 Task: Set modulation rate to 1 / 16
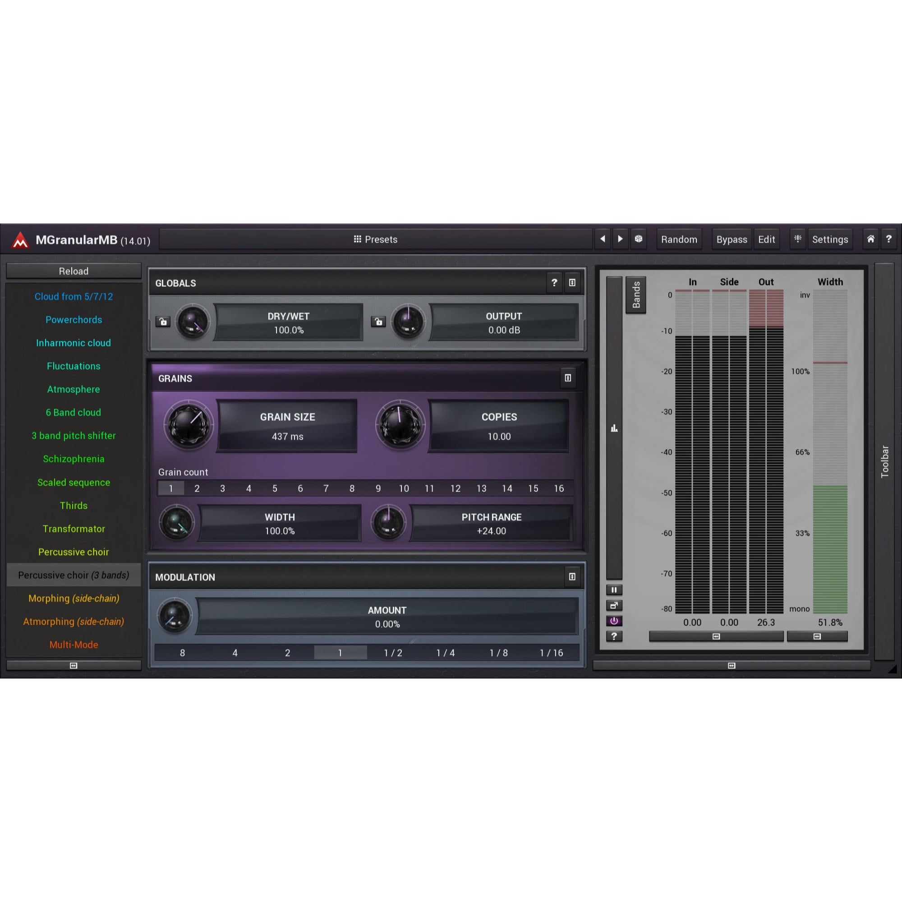(552, 653)
